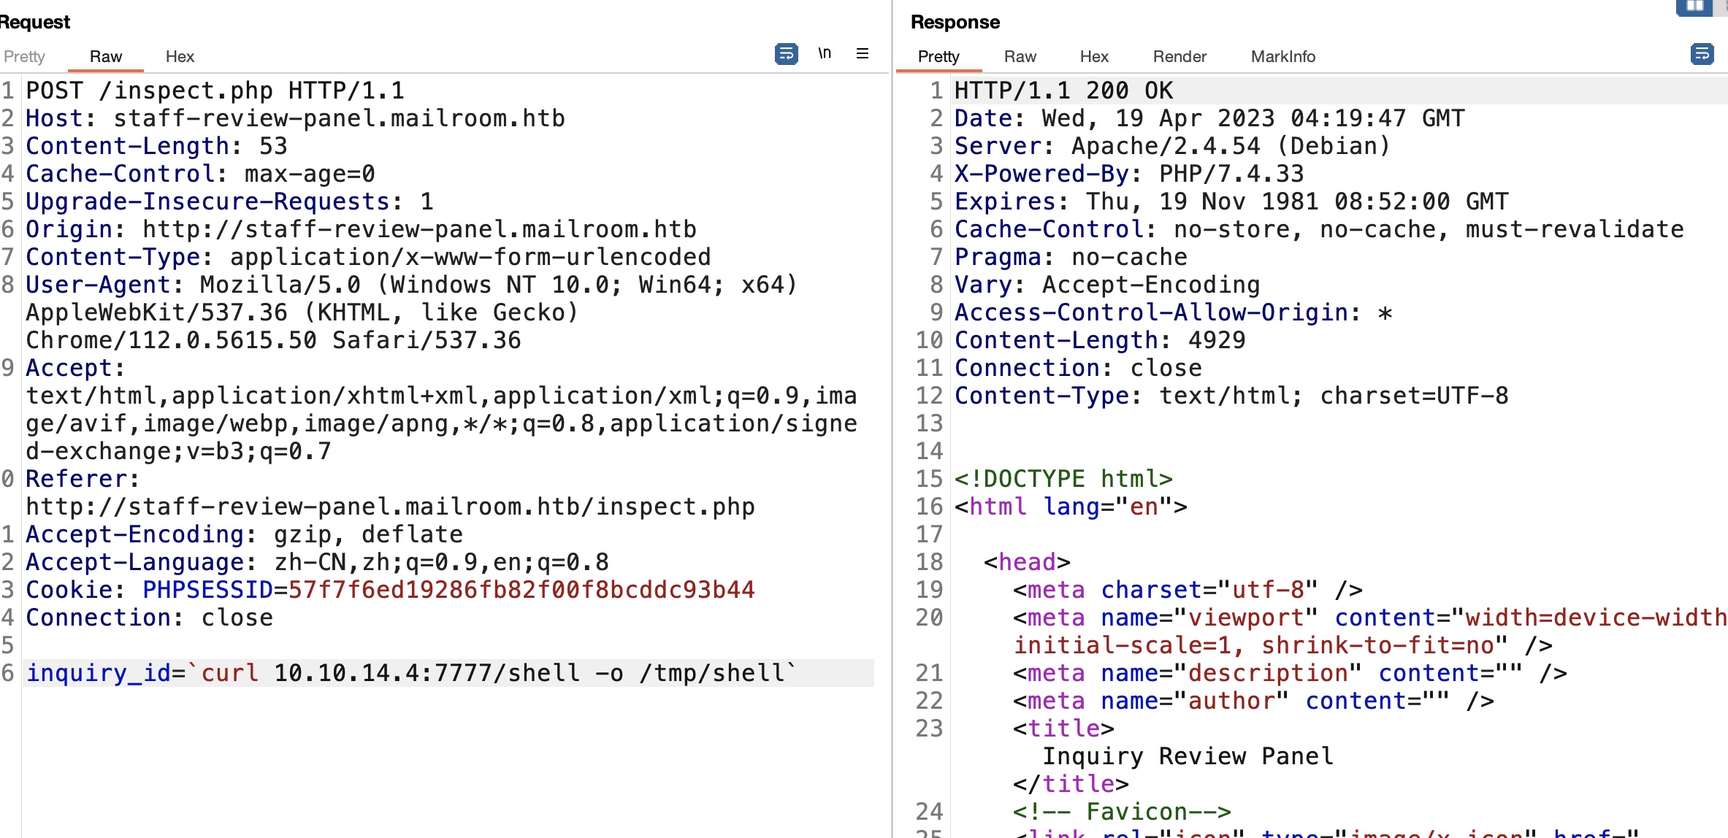Screen dimensions: 1728x838
Task: Toggle non-printable characters (\n) display
Action: (x=825, y=54)
